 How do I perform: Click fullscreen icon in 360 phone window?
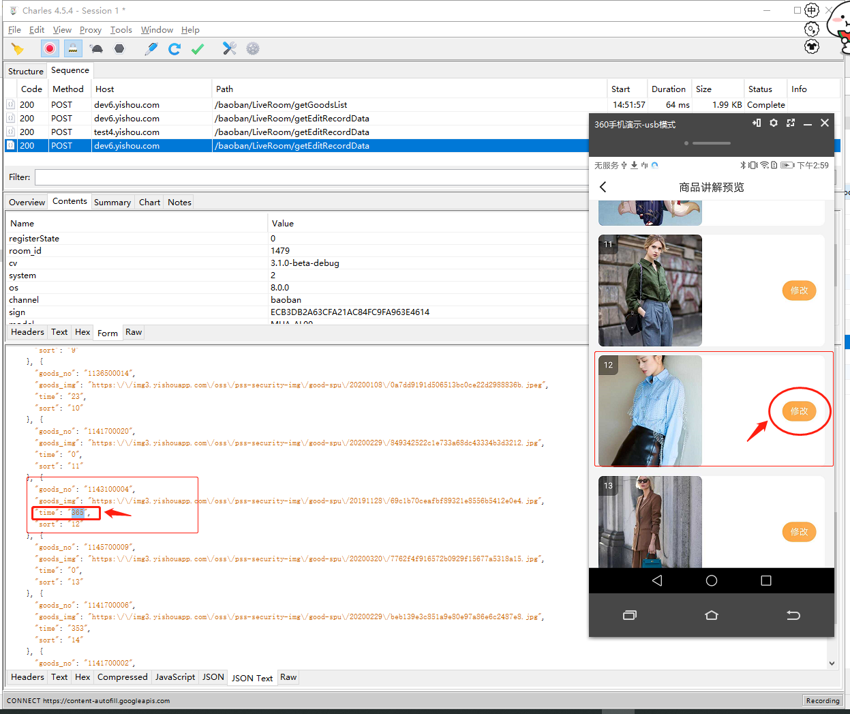click(x=791, y=123)
